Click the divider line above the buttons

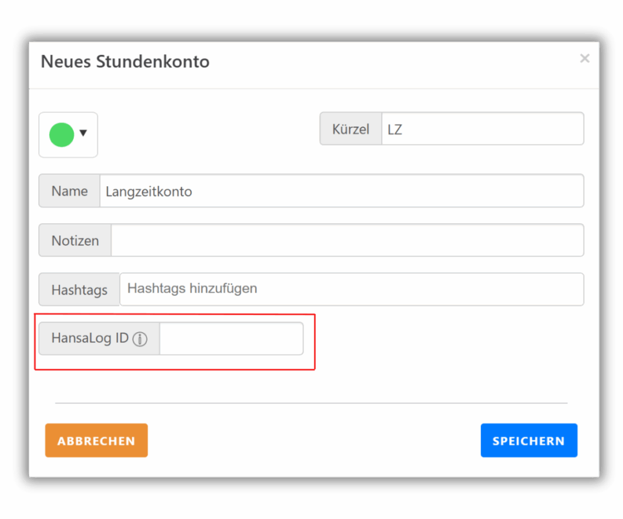[x=311, y=403]
